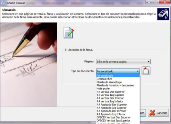Click the Cancelar button

(158, 113)
